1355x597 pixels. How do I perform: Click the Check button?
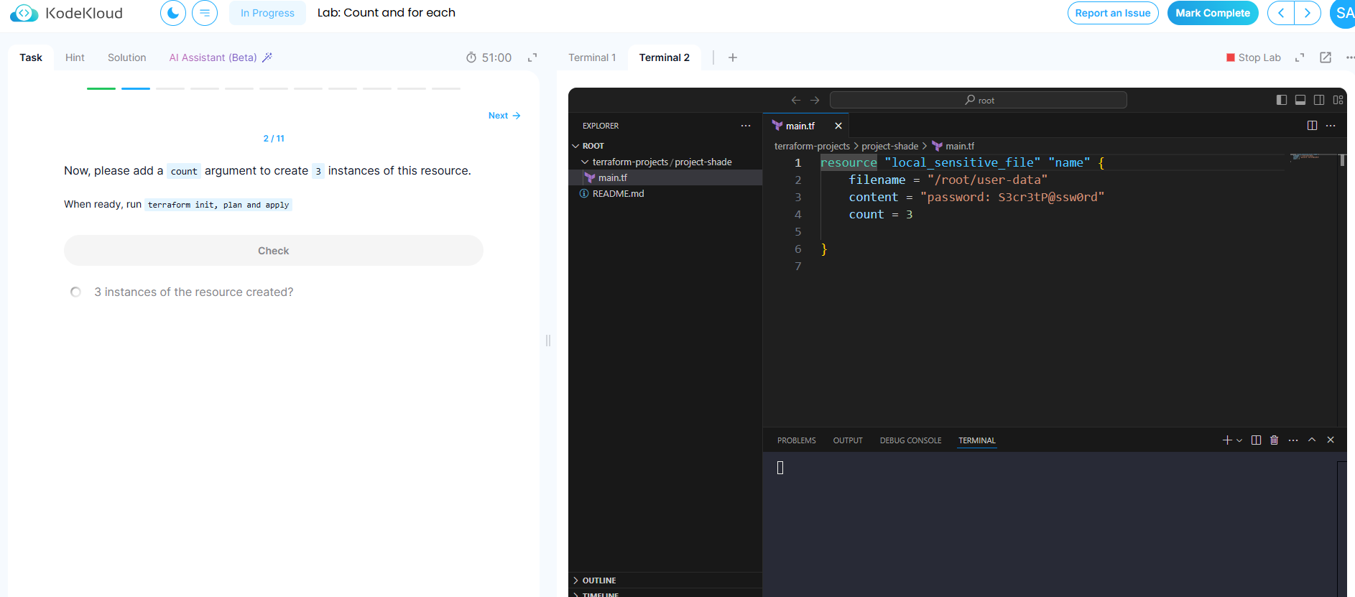point(274,251)
